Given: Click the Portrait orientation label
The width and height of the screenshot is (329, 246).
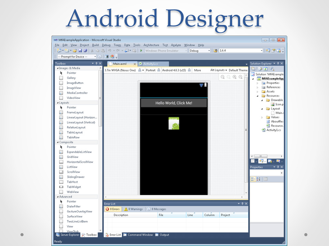Looking at the screenshot, I should point(151,70).
